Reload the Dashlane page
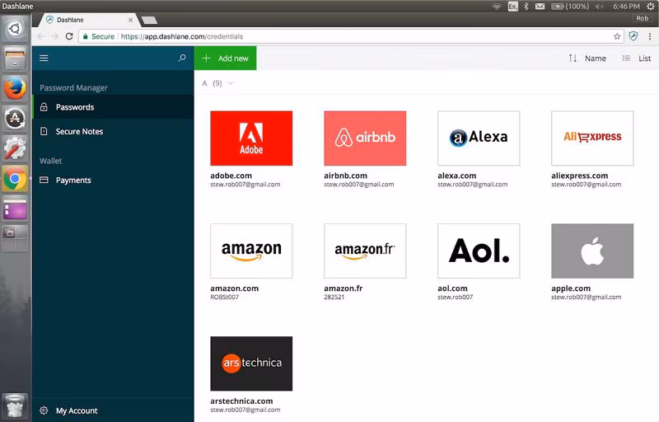The image size is (659, 422). tap(69, 36)
